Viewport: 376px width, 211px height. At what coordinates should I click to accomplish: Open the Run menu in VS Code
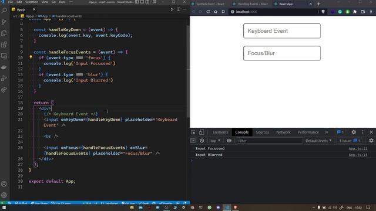[62, 2]
